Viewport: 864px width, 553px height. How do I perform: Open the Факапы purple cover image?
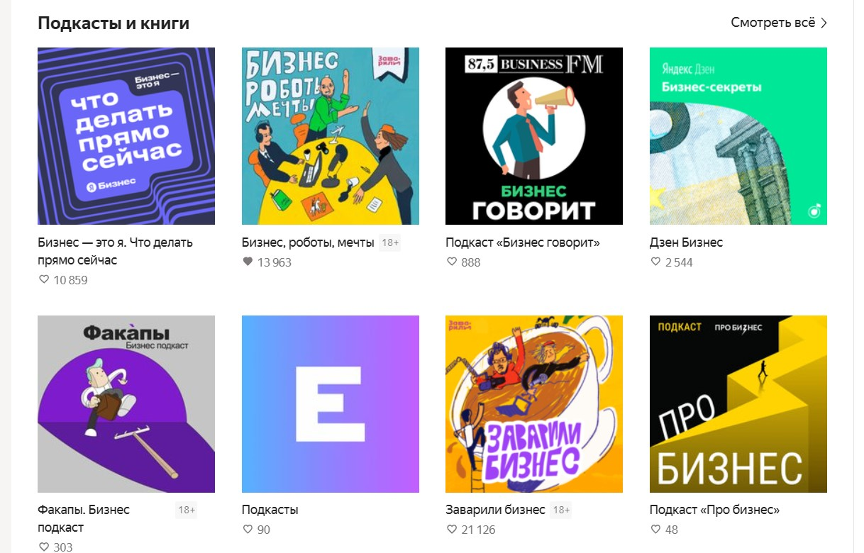[x=126, y=404]
